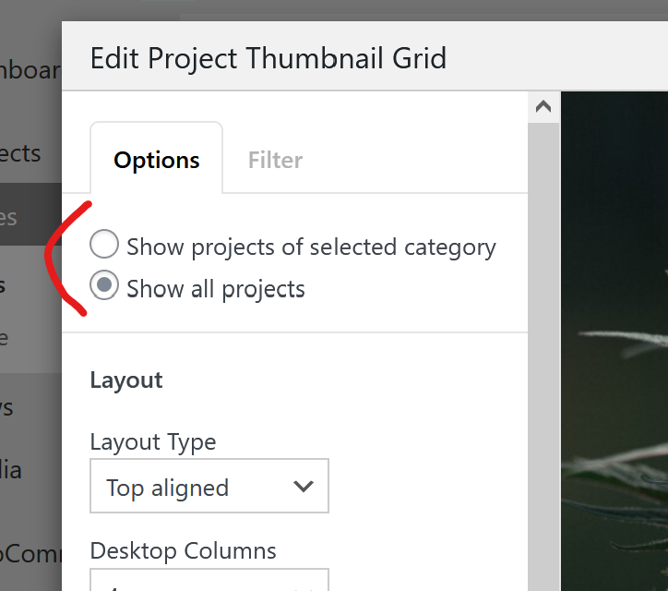Click the Layout section heading
Screen dimensions: 668x591
(x=126, y=380)
